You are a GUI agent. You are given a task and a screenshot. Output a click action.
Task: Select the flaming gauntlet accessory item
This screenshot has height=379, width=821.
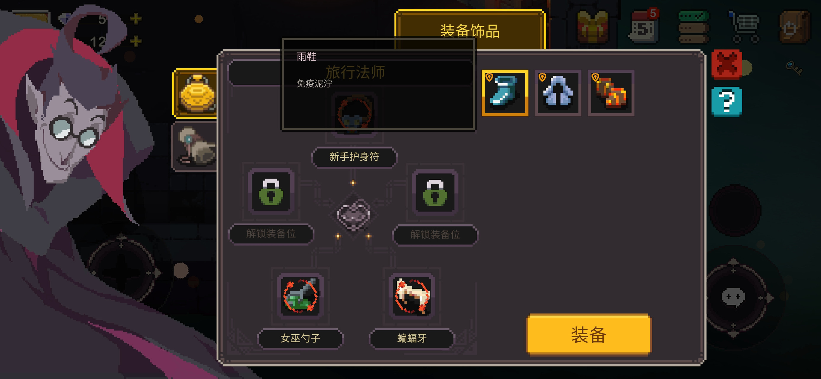611,93
